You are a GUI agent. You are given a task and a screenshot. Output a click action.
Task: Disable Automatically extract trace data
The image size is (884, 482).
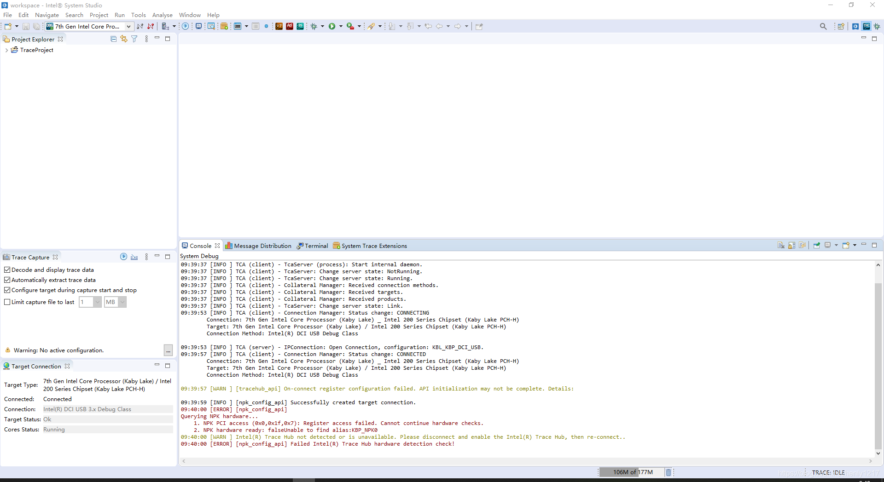click(7, 280)
